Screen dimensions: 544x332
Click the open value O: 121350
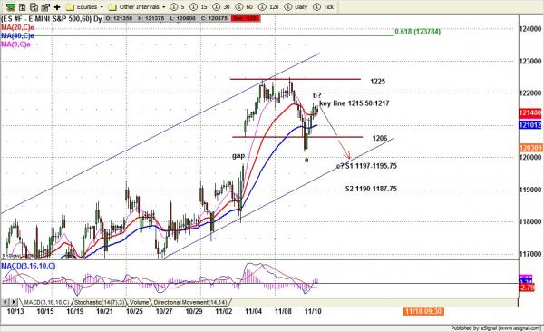(x=119, y=18)
